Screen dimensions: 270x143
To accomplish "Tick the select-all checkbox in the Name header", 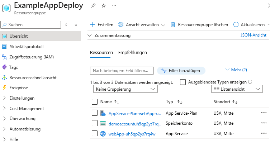I will (95, 102).
